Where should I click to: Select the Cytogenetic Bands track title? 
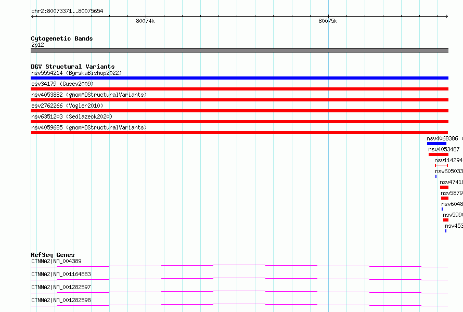click(62, 38)
